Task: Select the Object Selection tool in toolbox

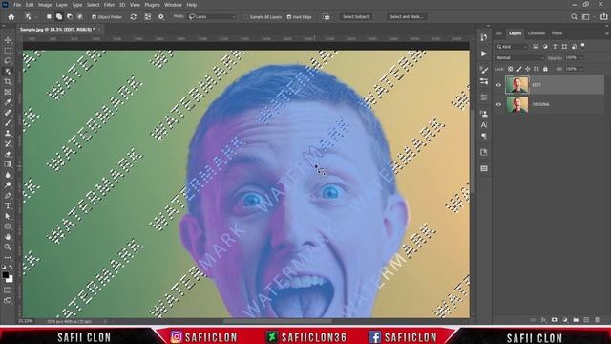Action: (x=8, y=72)
